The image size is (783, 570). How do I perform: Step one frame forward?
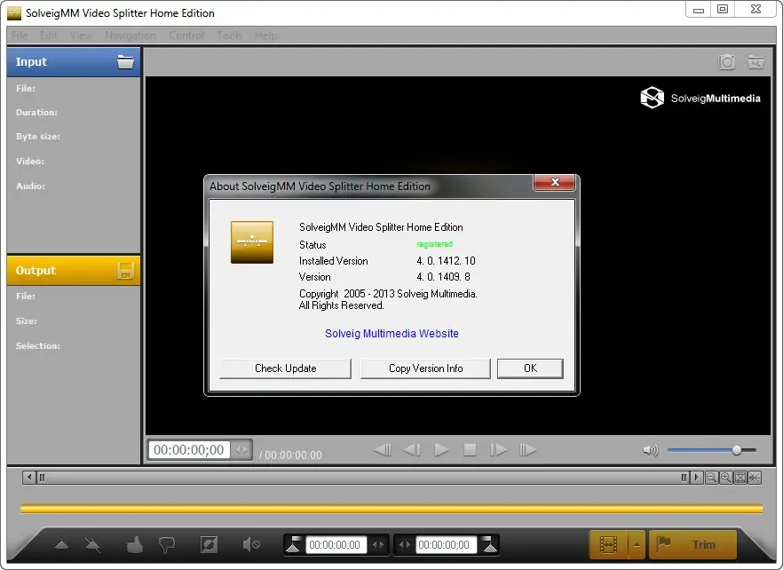pos(498,450)
